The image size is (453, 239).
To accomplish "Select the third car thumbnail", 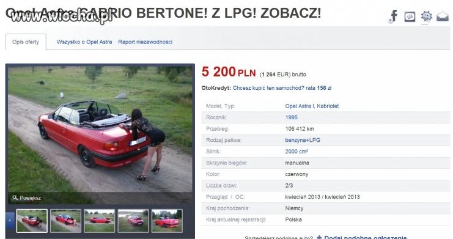I will tap(100, 221).
